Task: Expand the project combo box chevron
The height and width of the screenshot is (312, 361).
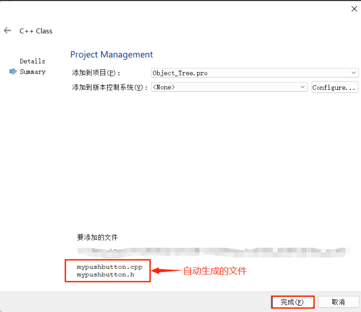Action: (353, 73)
